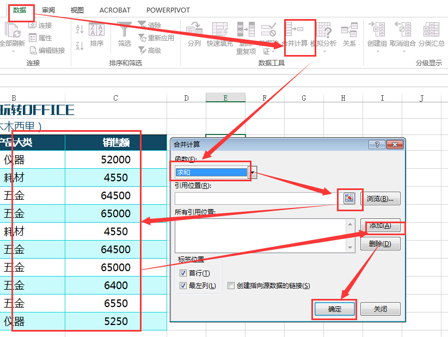Click the cell with value 6550
The image size is (448, 337).
tap(116, 303)
